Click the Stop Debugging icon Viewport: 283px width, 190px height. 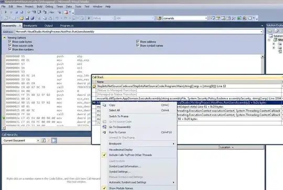(16, 12)
